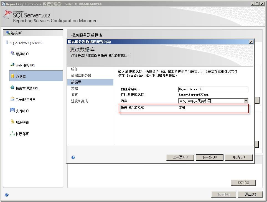Open the 扩展部署 page
267x202 pixels.
coord(22,134)
